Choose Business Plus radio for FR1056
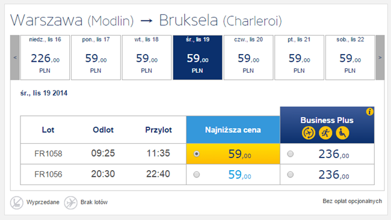The width and height of the screenshot is (391, 220). (291, 174)
